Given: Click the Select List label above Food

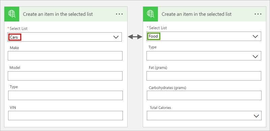Looking at the screenshot, I should click(x=158, y=28).
